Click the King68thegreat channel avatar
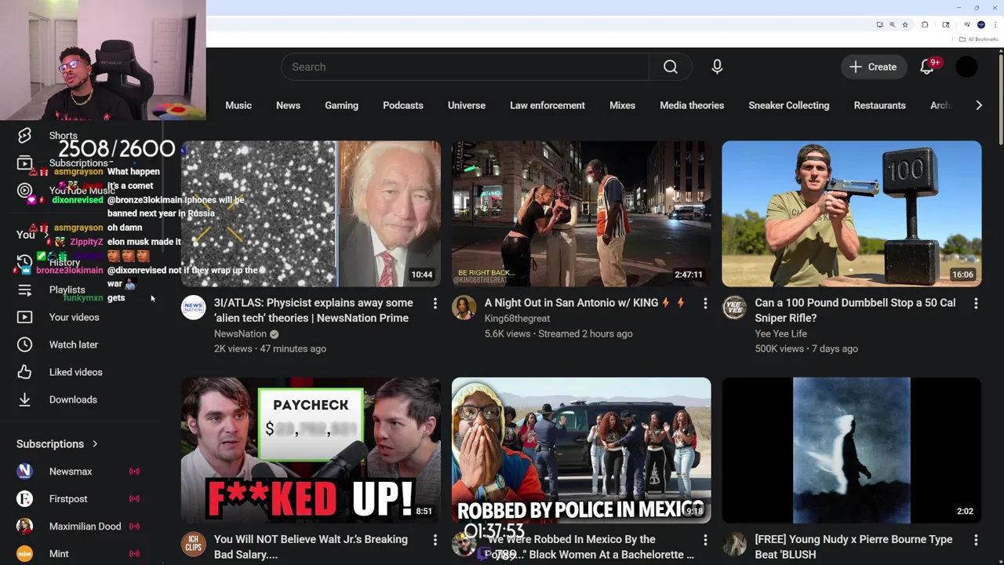 point(464,308)
